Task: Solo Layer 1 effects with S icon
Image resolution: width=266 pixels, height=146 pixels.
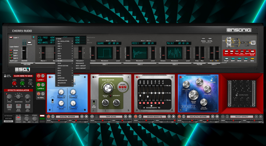Action: [43, 76]
